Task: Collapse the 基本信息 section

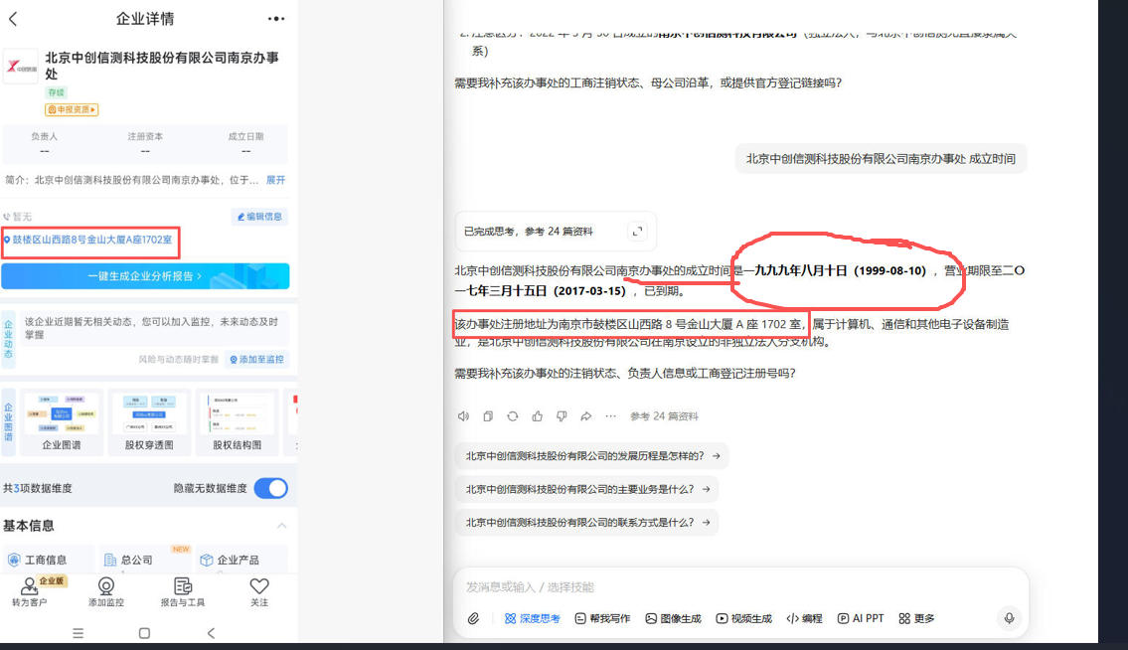Action: (x=282, y=526)
